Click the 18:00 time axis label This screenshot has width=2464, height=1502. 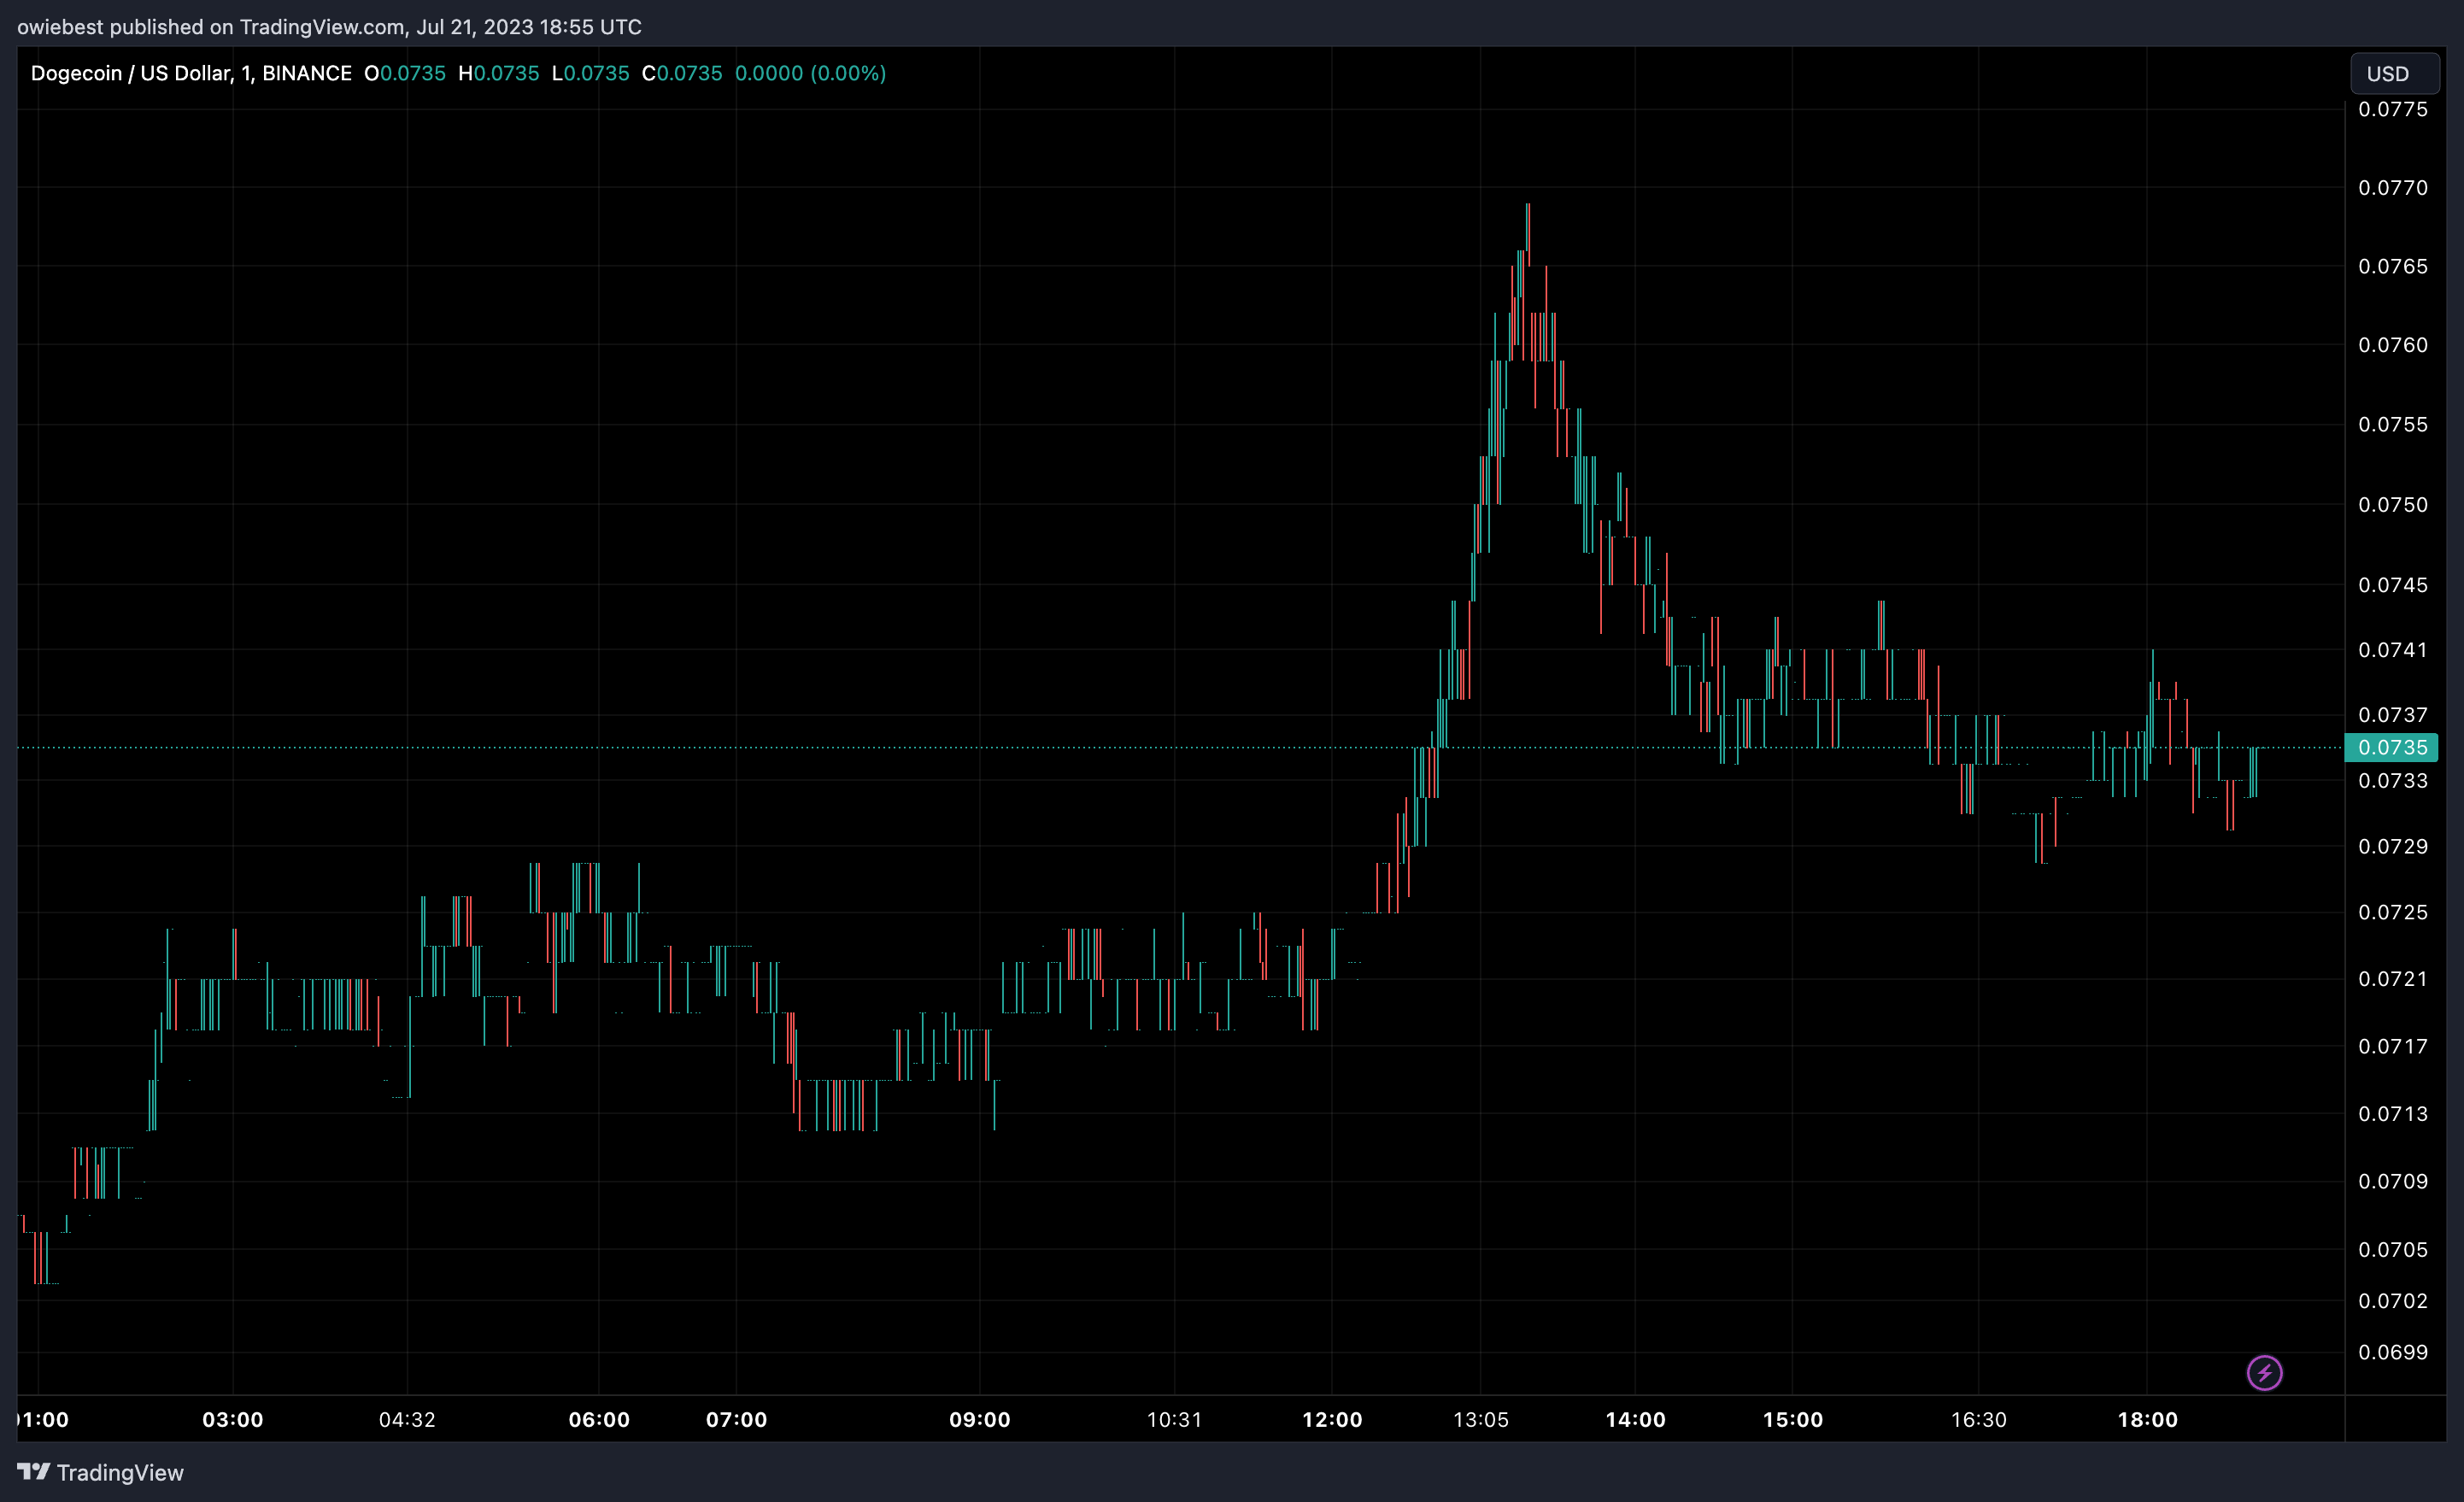(2147, 1419)
